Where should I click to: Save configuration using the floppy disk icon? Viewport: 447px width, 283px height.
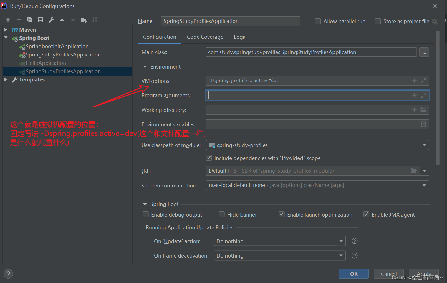pos(41,20)
